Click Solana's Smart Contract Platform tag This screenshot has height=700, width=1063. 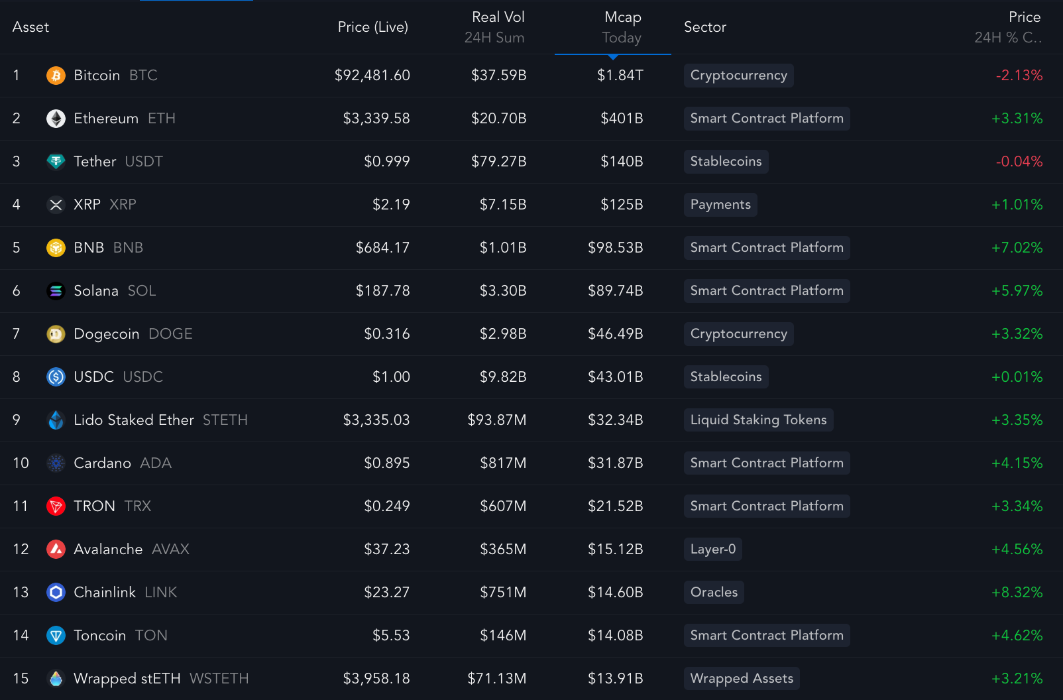(767, 291)
